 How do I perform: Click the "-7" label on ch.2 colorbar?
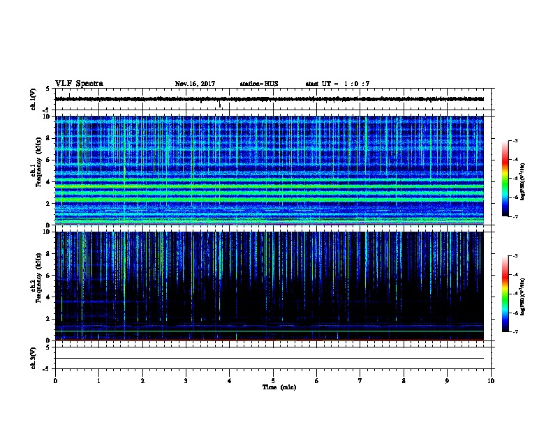coord(515,332)
